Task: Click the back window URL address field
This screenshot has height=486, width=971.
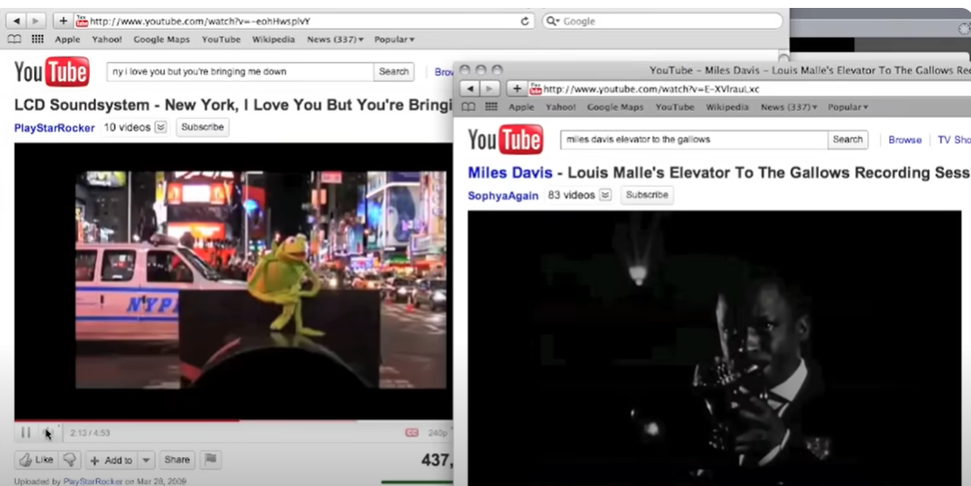Action: [297, 21]
